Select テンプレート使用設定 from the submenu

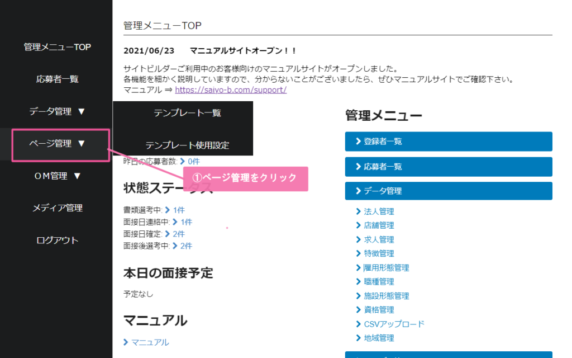187,145
